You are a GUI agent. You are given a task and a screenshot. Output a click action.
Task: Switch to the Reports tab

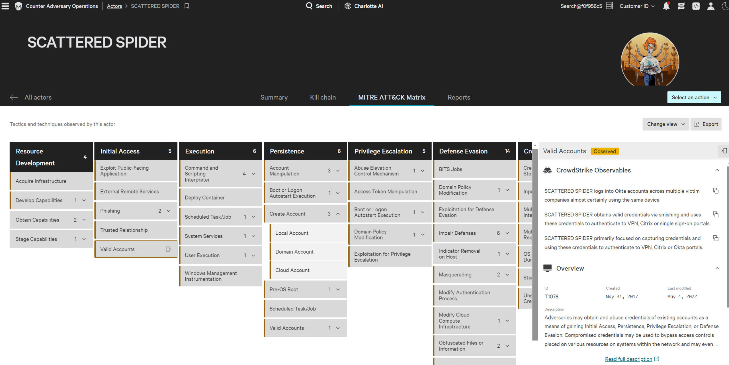459,97
